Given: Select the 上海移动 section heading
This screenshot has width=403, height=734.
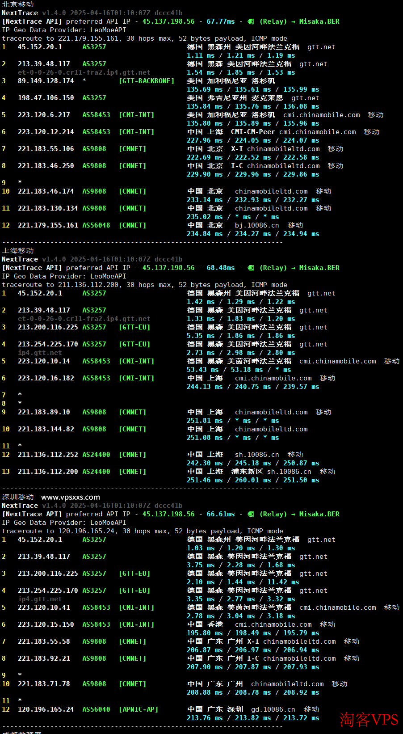Looking at the screenshot, I should (x=18, y=250).
